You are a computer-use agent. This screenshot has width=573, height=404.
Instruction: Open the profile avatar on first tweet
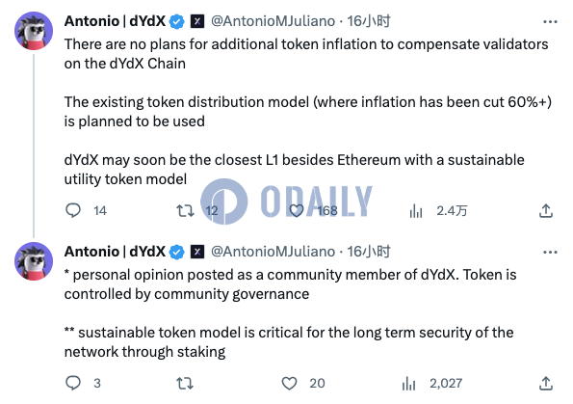pyautogui.click(x=34, y=31)
